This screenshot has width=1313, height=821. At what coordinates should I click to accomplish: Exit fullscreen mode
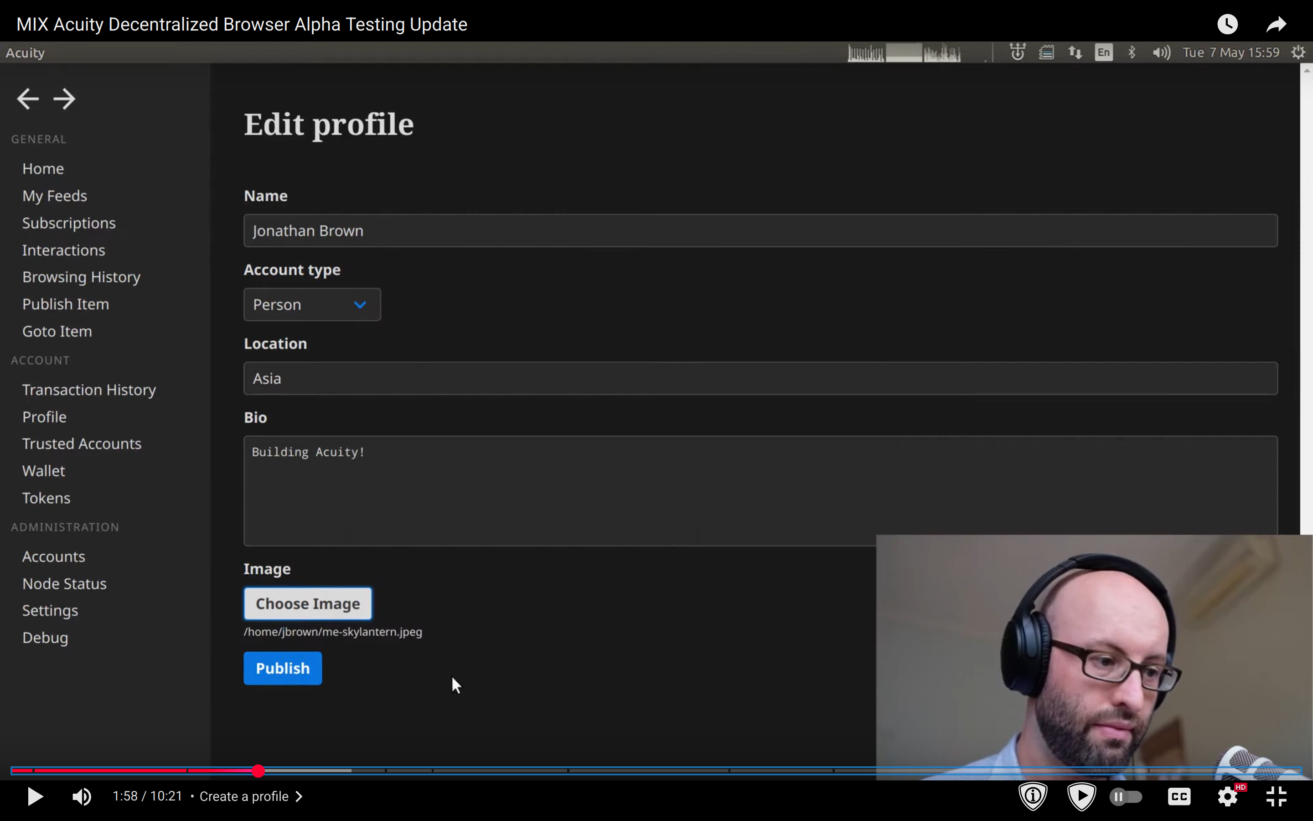(1276, 796)
